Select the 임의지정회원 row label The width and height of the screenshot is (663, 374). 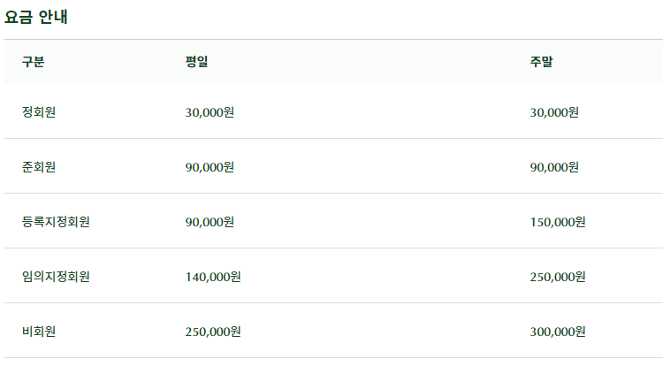pyautogui.click(x=56, y=277)
